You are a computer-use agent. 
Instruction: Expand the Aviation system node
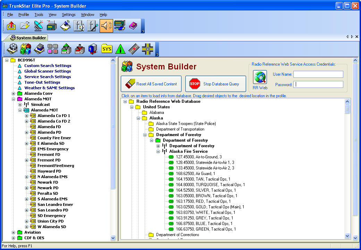(13, 232)
